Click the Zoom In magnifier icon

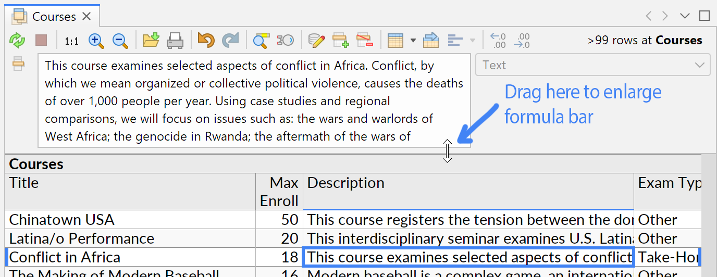(96, 40)
